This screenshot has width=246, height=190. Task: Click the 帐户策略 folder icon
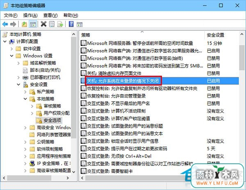[x=32, y=92]
